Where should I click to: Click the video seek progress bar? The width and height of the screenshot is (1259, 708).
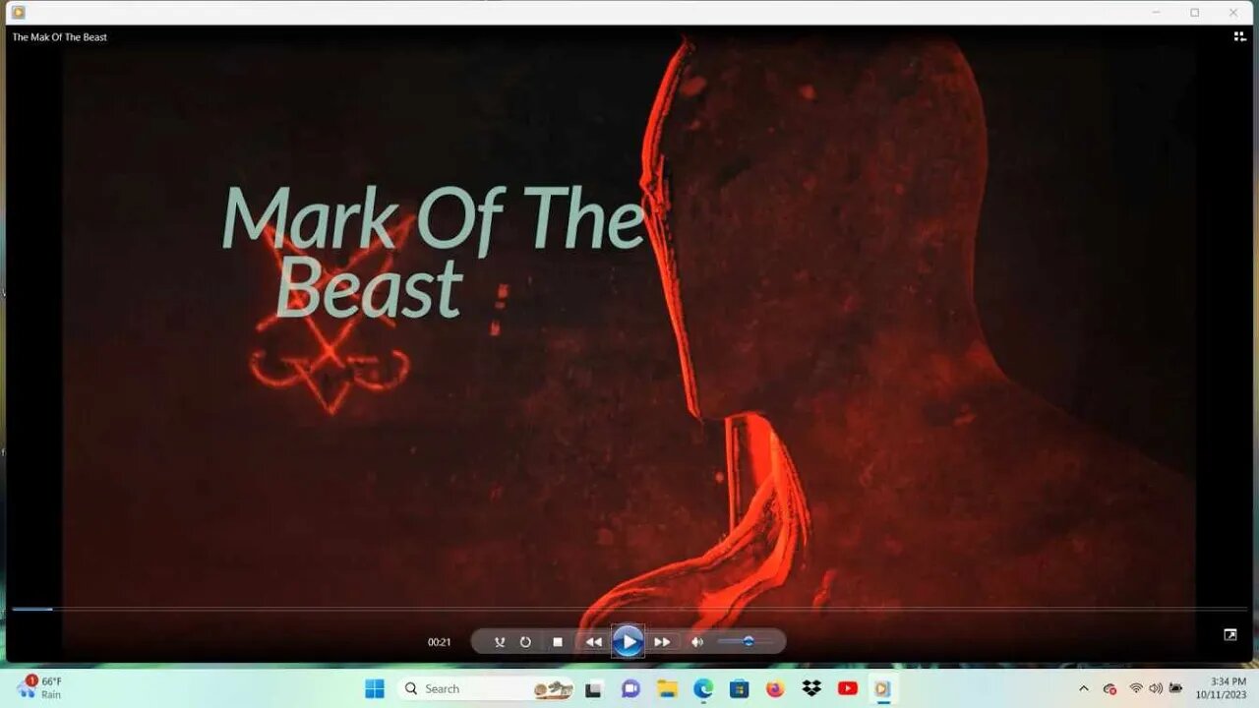click(x=629, y=610)
